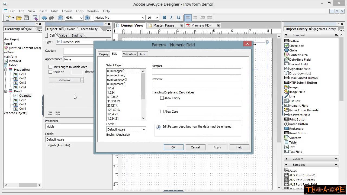Open the Myriad Pro font dropdown
The height and width of the screenshot is (195, 347).
(x=143, y=18)
